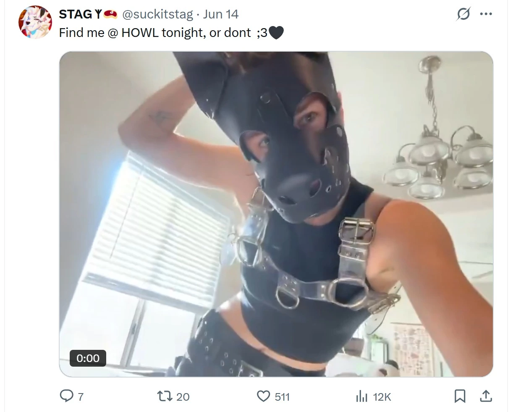Play the embedded video
521x412 pixels.
pyautogui.click(x=276, y=214)
